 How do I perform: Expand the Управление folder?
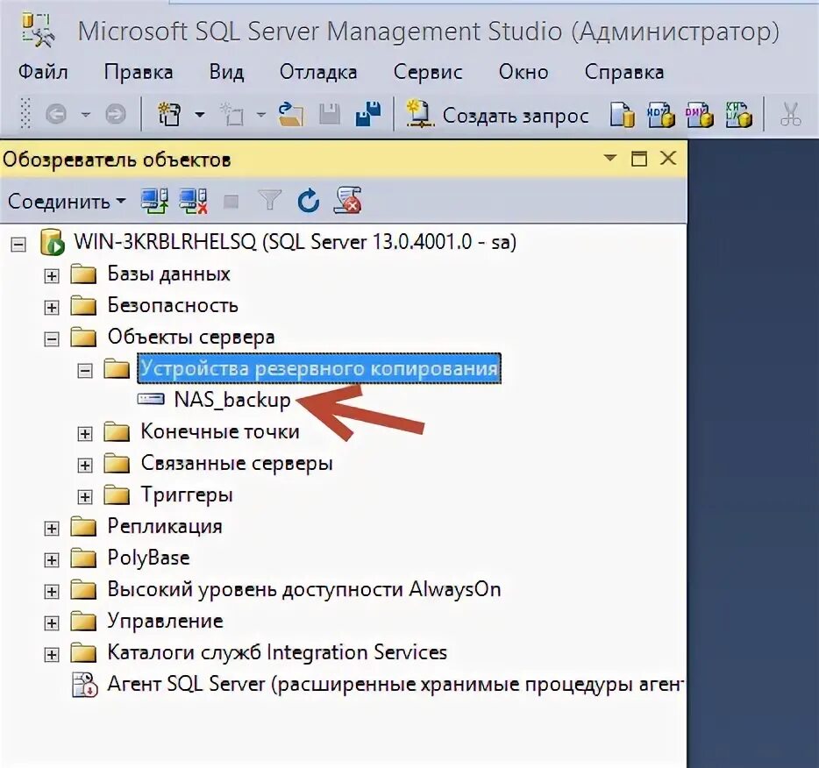tap(51, 622)
